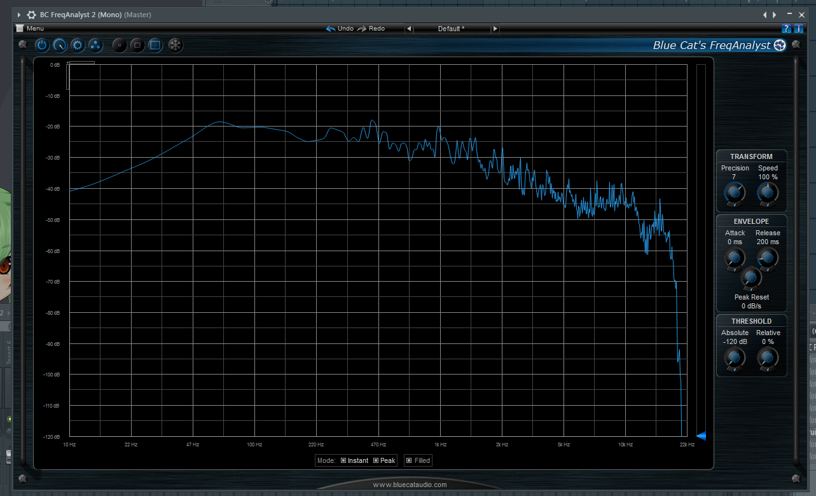816x496 pixels.
Task: Click the Absolute threshold knob
Action: click(x=735, y=358)
